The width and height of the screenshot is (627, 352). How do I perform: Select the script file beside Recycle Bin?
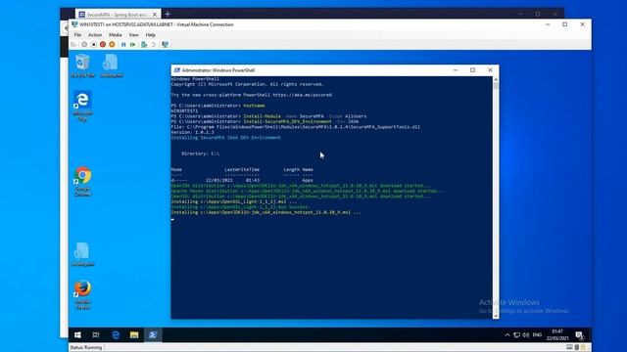click(111, 66)
